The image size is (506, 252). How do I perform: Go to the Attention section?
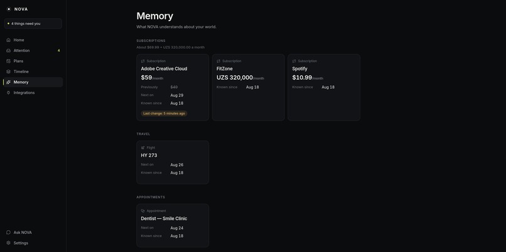pos(33,51)
